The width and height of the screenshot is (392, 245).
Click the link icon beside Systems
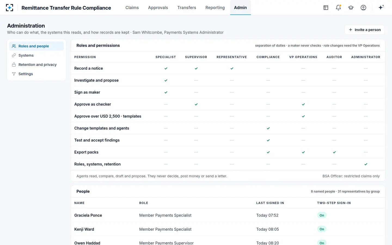click(14, 55)
